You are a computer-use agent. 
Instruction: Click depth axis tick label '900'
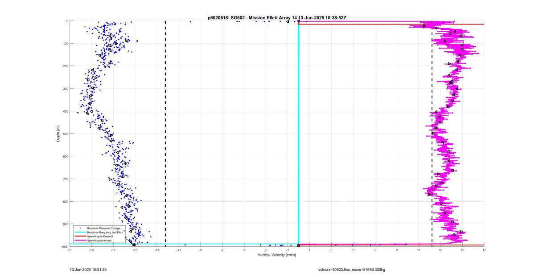(x=65, y=224)
